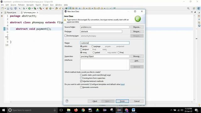This screenshot has width=201, height=113.
Task: Select the none radio button
Action: tap(81, 52)
